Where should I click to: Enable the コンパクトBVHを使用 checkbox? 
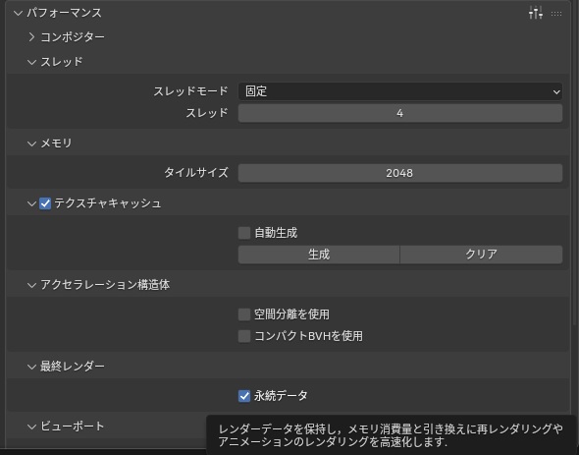244,336
